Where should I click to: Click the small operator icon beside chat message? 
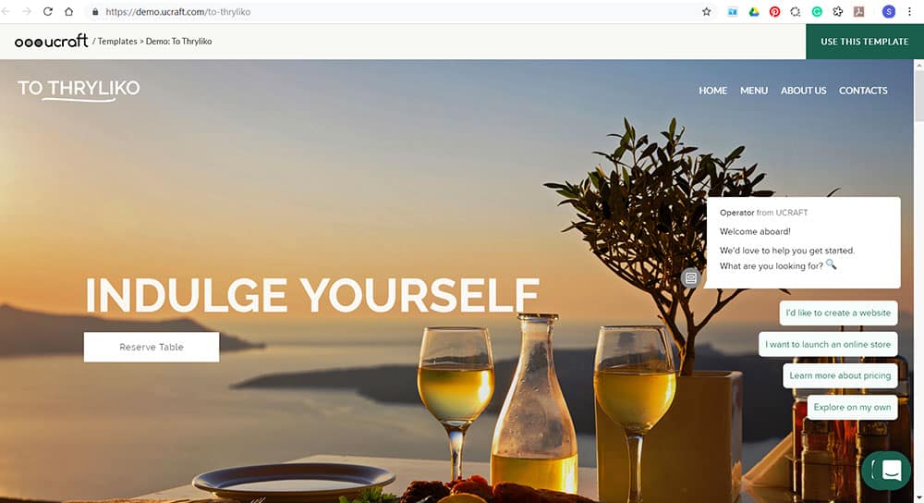pos(690,277)
